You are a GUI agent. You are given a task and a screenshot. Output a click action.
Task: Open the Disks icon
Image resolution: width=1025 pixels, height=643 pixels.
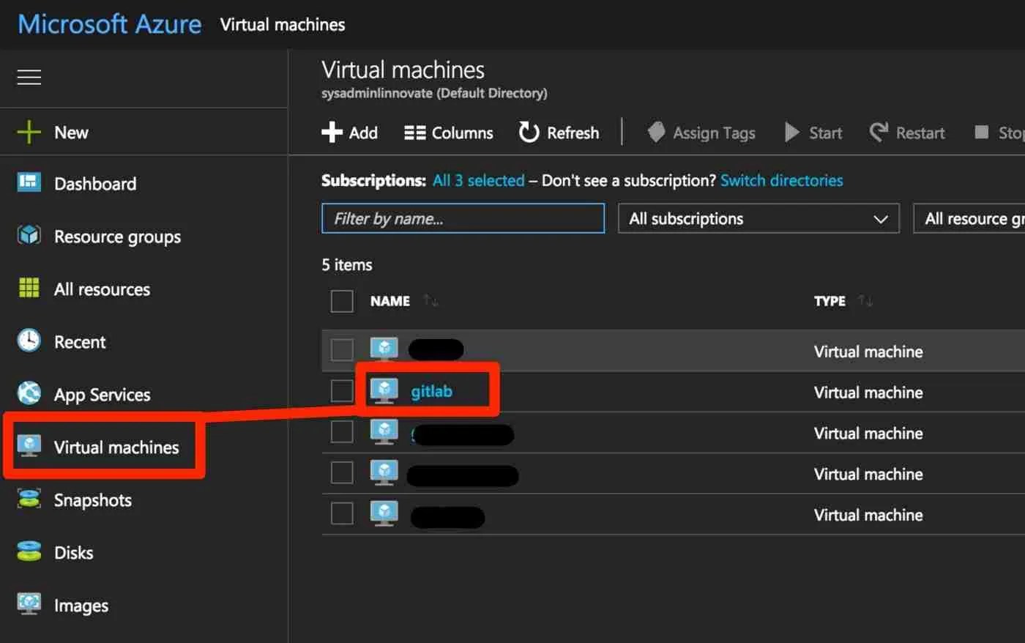[x=28, y=552]
